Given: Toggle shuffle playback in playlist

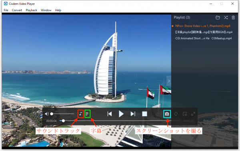Looking at the screenshot, I should 226,18.
